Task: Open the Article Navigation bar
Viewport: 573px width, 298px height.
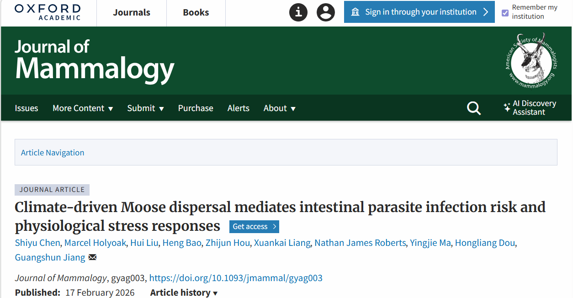Action: [x=53, y=153]
